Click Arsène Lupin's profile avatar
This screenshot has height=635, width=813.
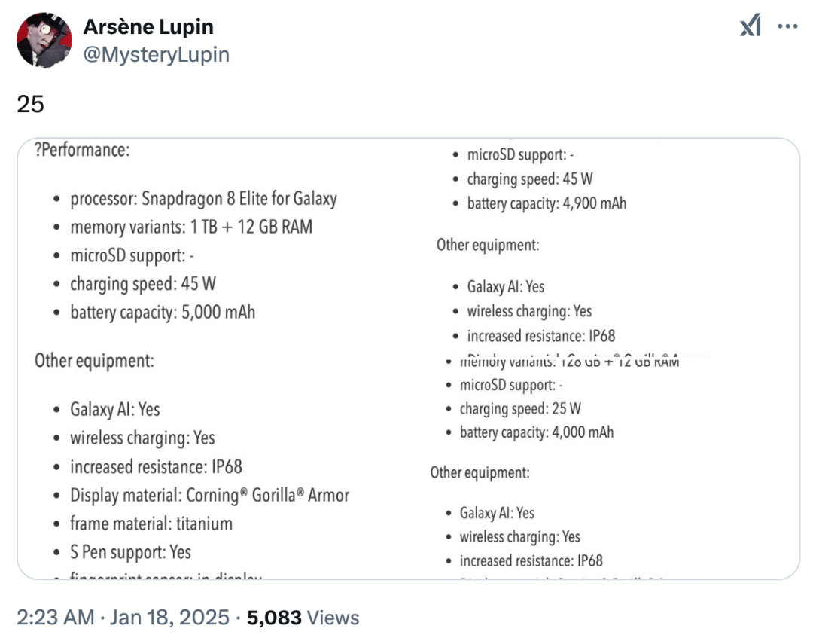point(44,40)
